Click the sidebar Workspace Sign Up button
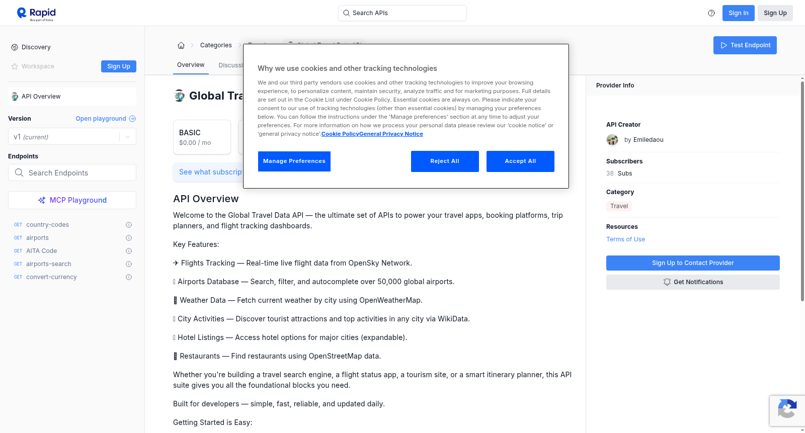805x433 pixels. [x=119, y=66]
